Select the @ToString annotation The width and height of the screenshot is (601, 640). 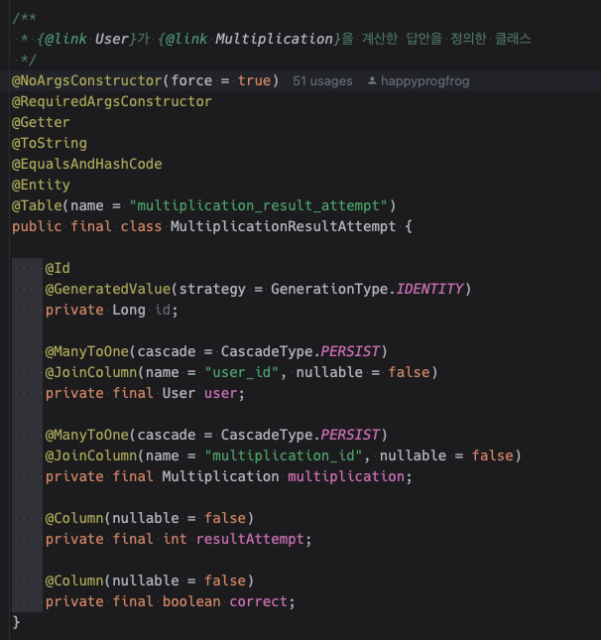coord(50,143)
